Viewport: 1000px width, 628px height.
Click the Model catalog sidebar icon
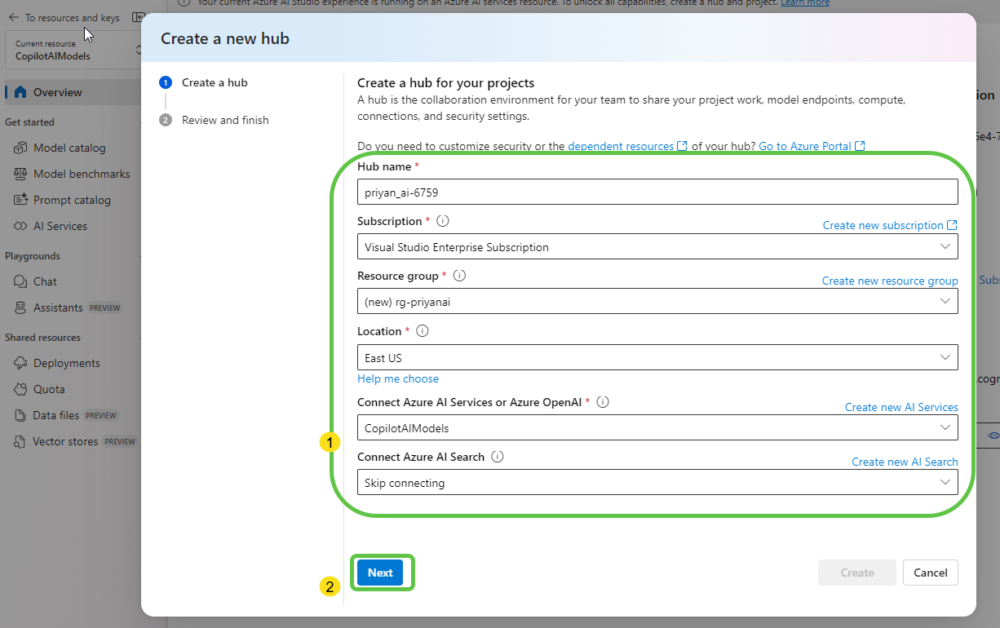(x=20, y=148)
